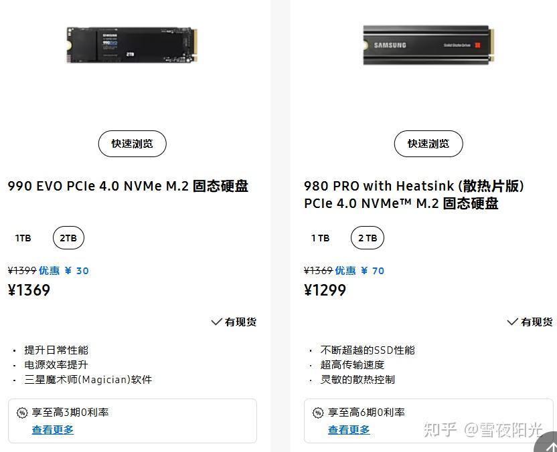Click the in-stock checkmark for 990 EVO
This screenshot has height=452, width=557.
216,322
